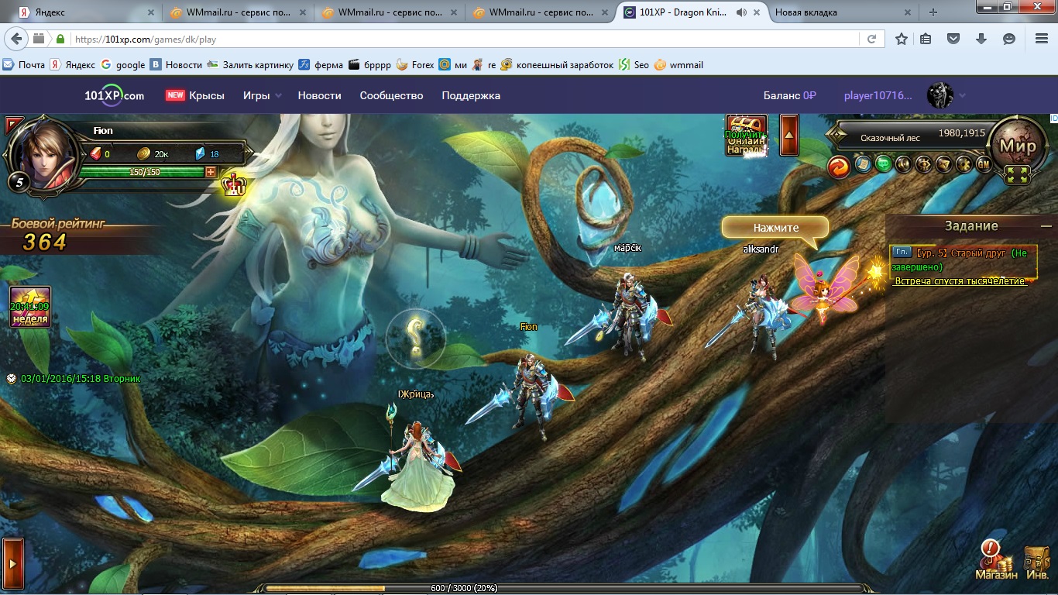Toggle fullscreen with green arrows icon

pos(1018,175)
